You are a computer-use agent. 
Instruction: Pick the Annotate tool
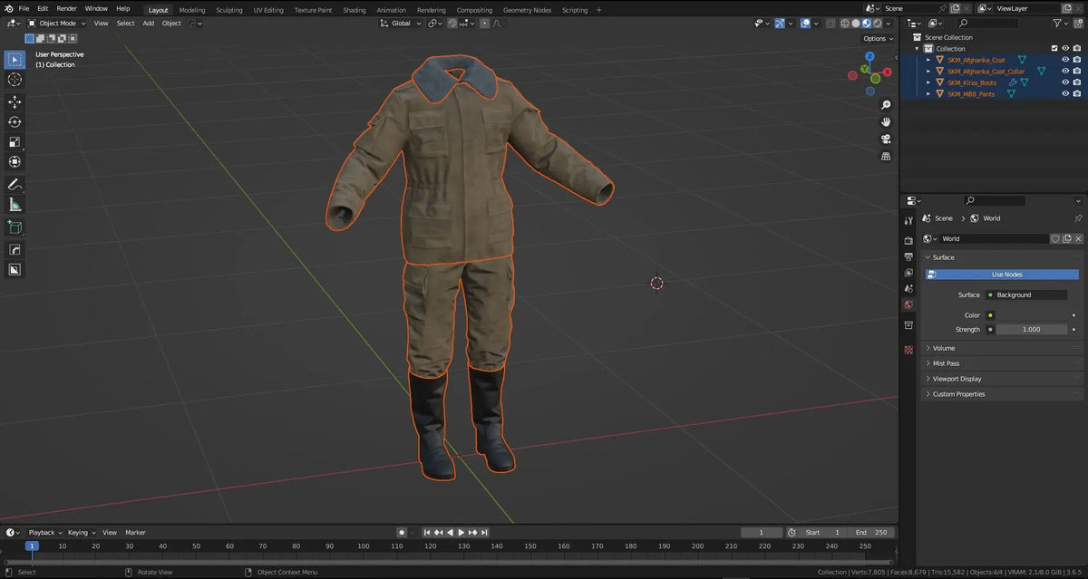coord(15,185)
